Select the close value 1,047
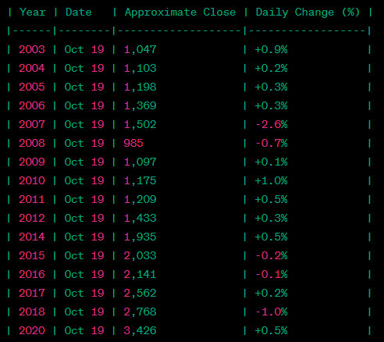This screenshot has width=384, height=342. [x=140, y=49]
